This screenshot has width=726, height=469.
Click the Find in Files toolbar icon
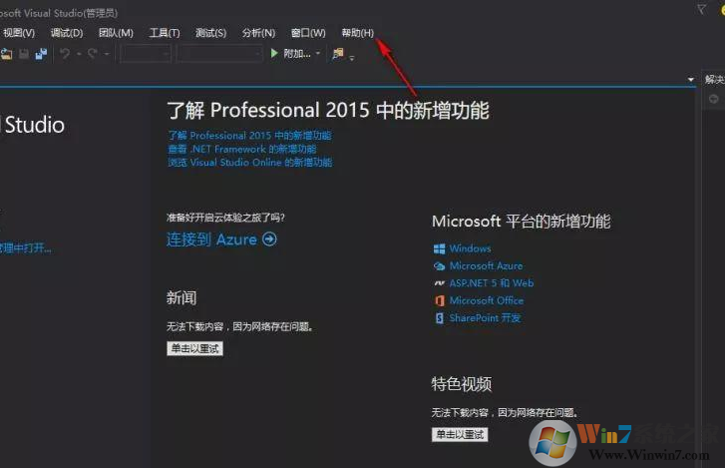[x=338, y=54]
